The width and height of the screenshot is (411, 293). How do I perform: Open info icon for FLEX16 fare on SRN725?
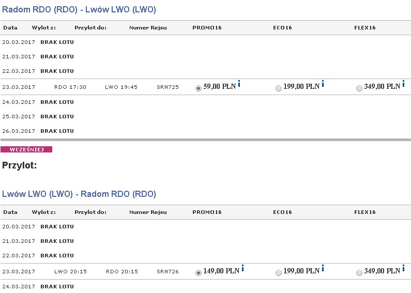(403, 84)
